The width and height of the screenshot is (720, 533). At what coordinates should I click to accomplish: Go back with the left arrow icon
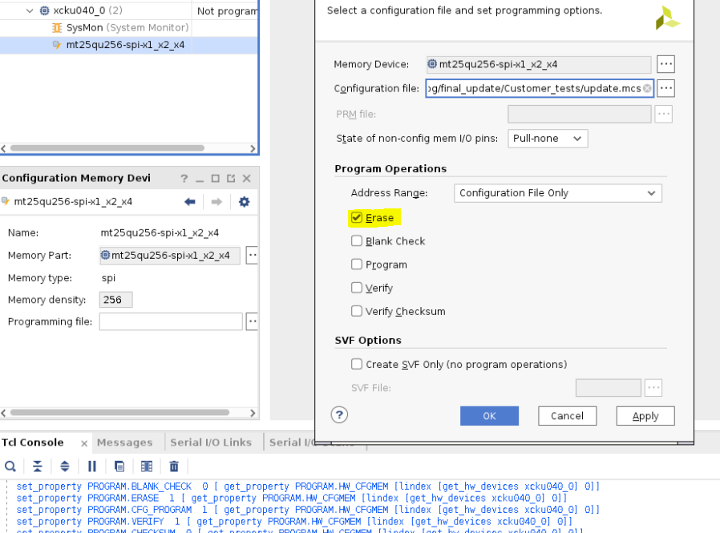pyautogui.click(x=190, y=202)
